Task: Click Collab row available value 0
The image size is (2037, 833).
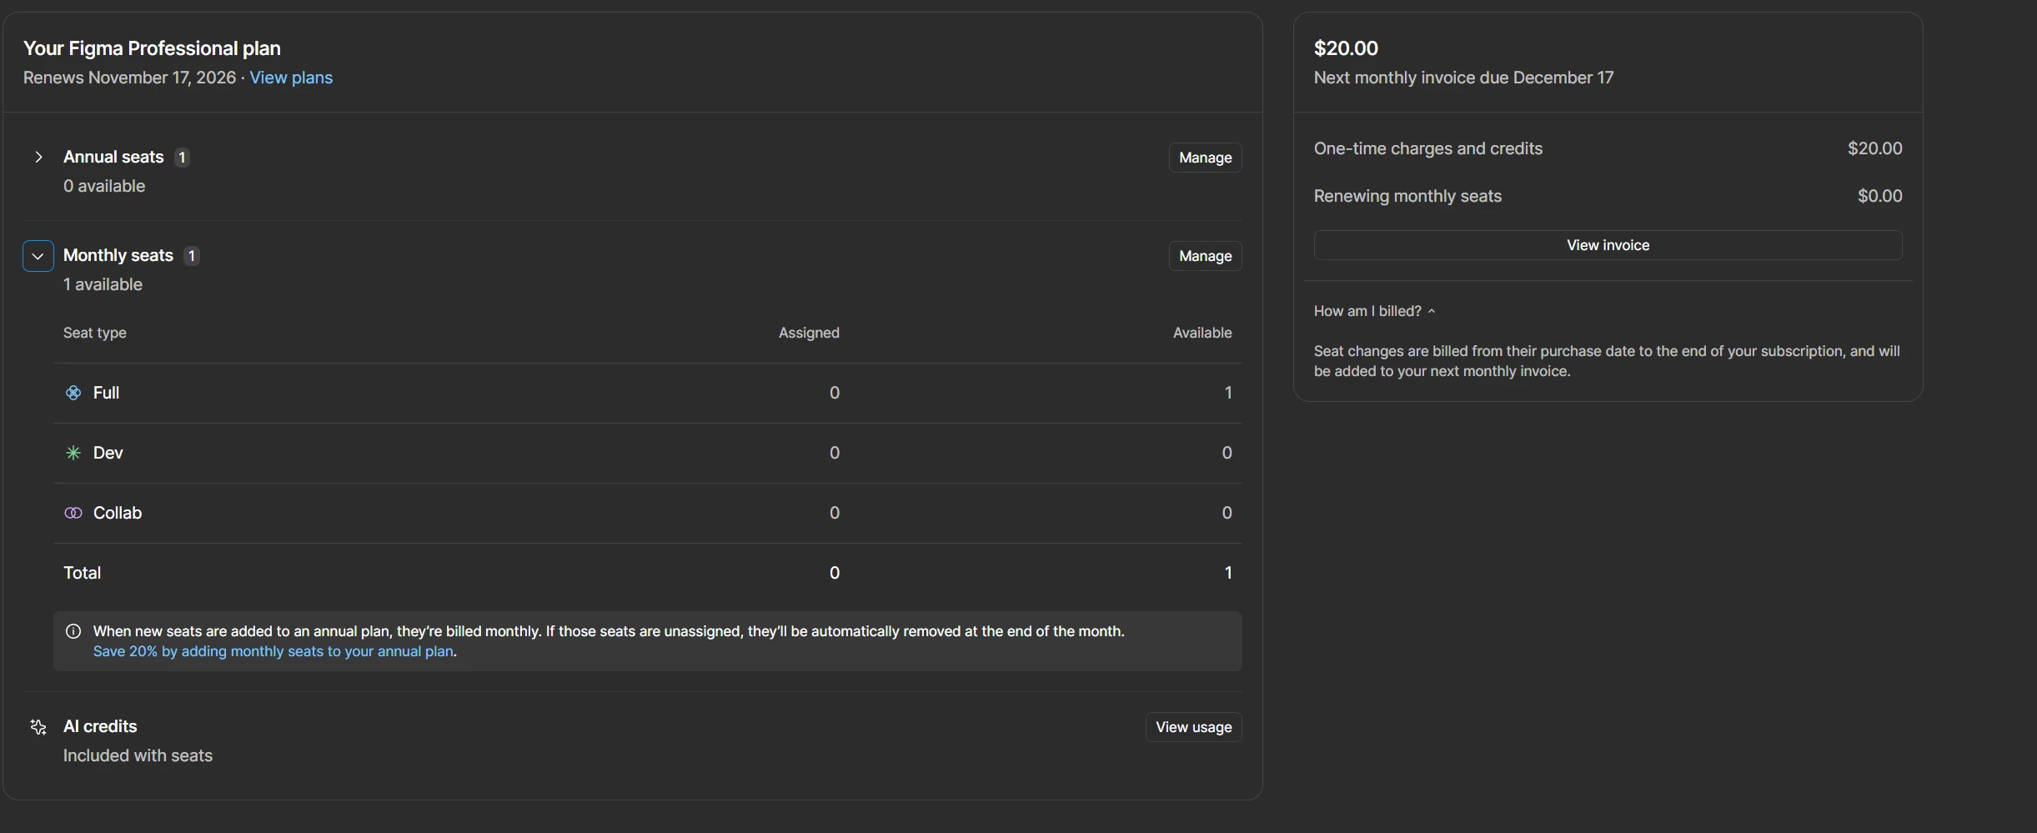Action: [x=1227, y=513]
